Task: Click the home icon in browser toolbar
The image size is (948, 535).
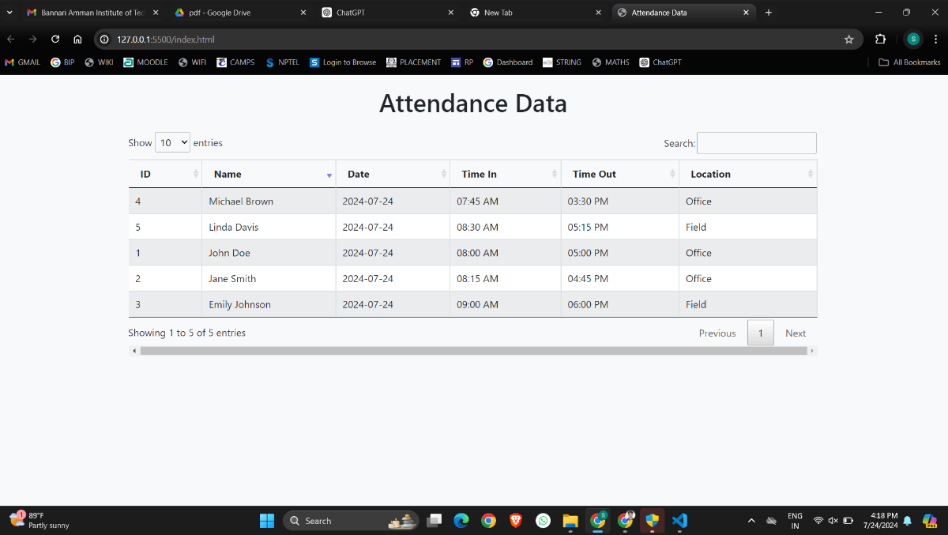Action: point(77,40)
